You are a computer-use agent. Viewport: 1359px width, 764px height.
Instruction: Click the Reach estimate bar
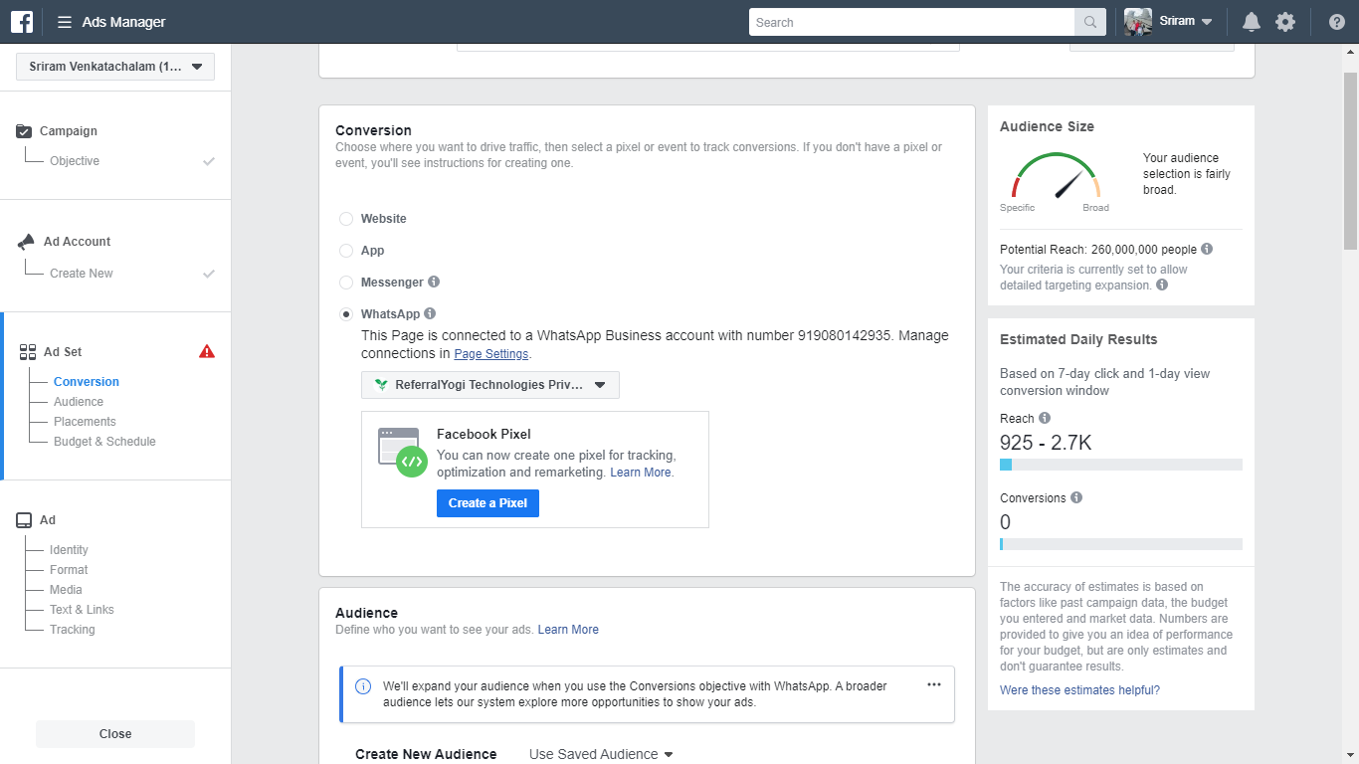coord(1121,465)
